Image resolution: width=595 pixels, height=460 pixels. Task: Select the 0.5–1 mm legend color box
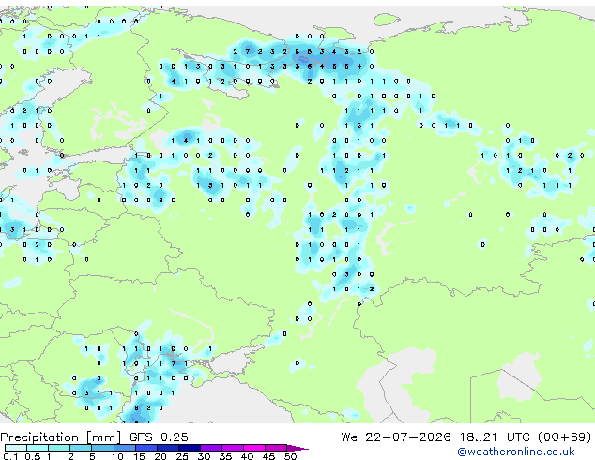[x=38, y=448]
